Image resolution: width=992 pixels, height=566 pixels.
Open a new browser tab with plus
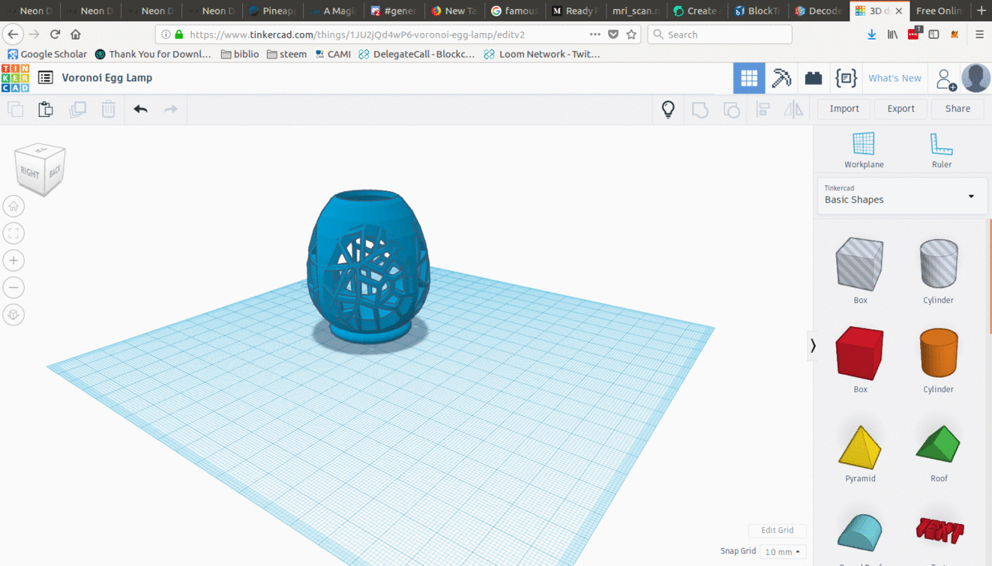point(981,10)
